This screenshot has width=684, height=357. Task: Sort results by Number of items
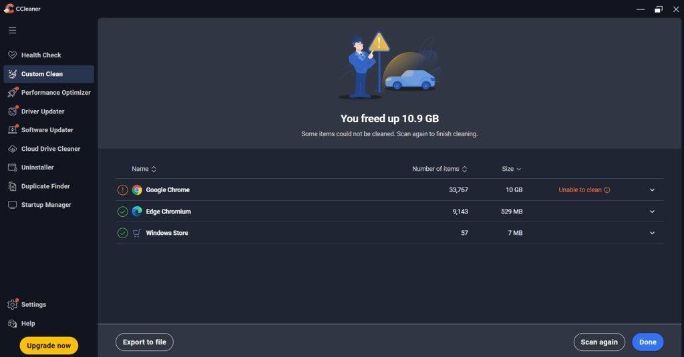point(440,169)
